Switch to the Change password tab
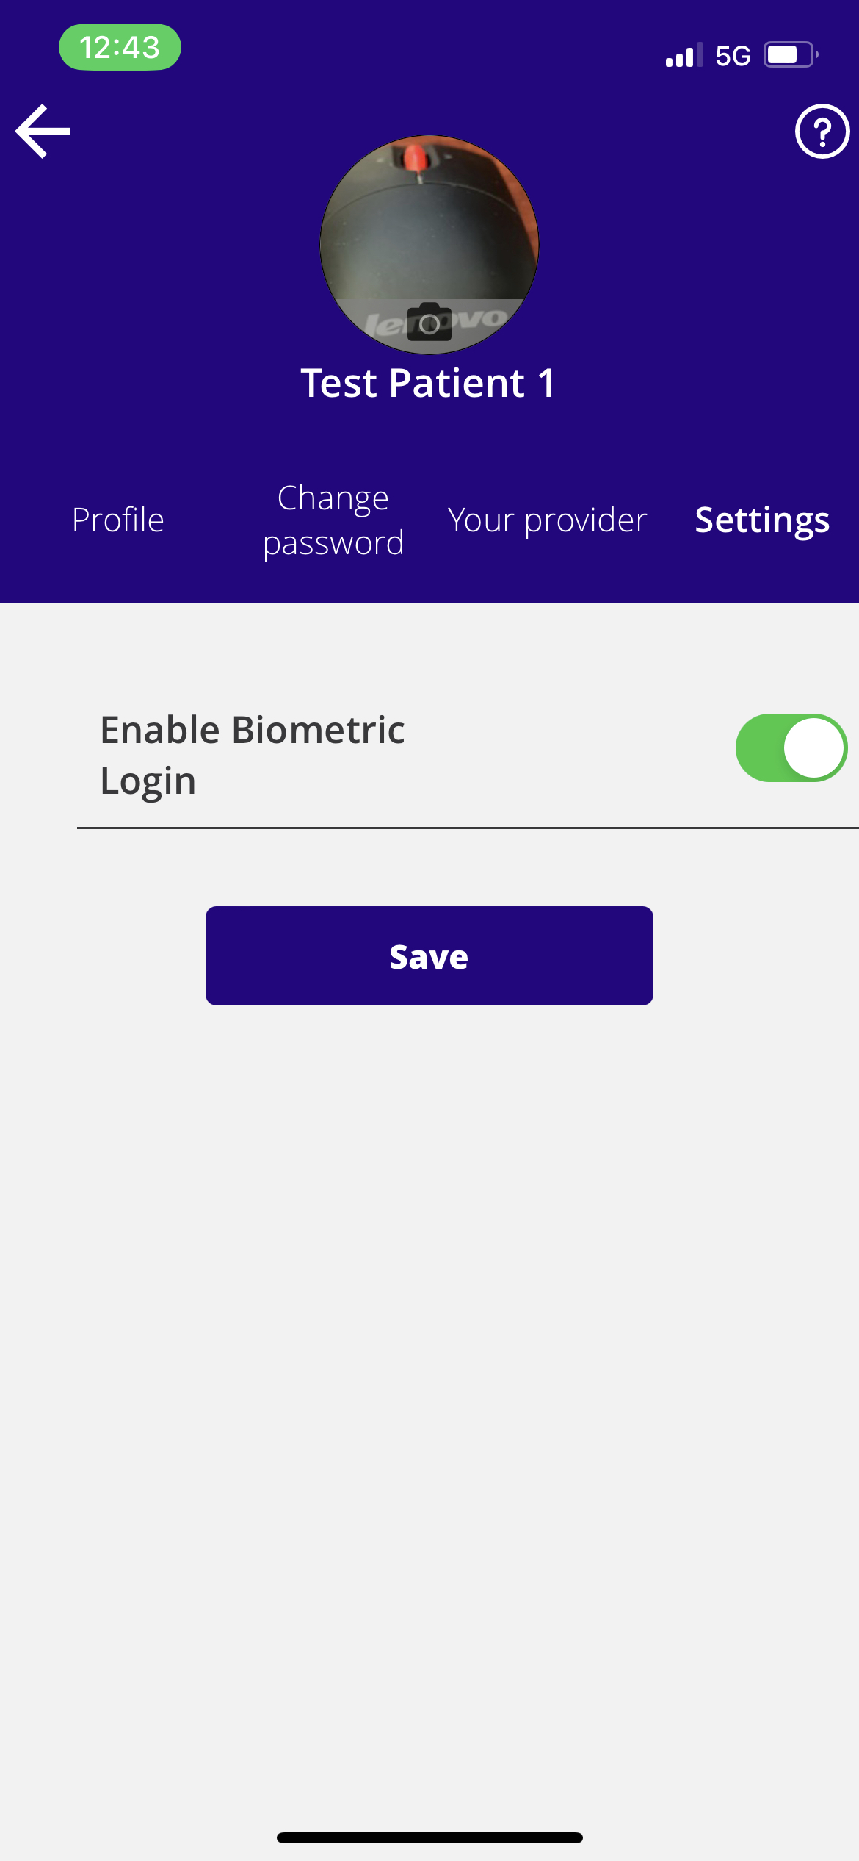859x1861 pixels. point(333,520)
